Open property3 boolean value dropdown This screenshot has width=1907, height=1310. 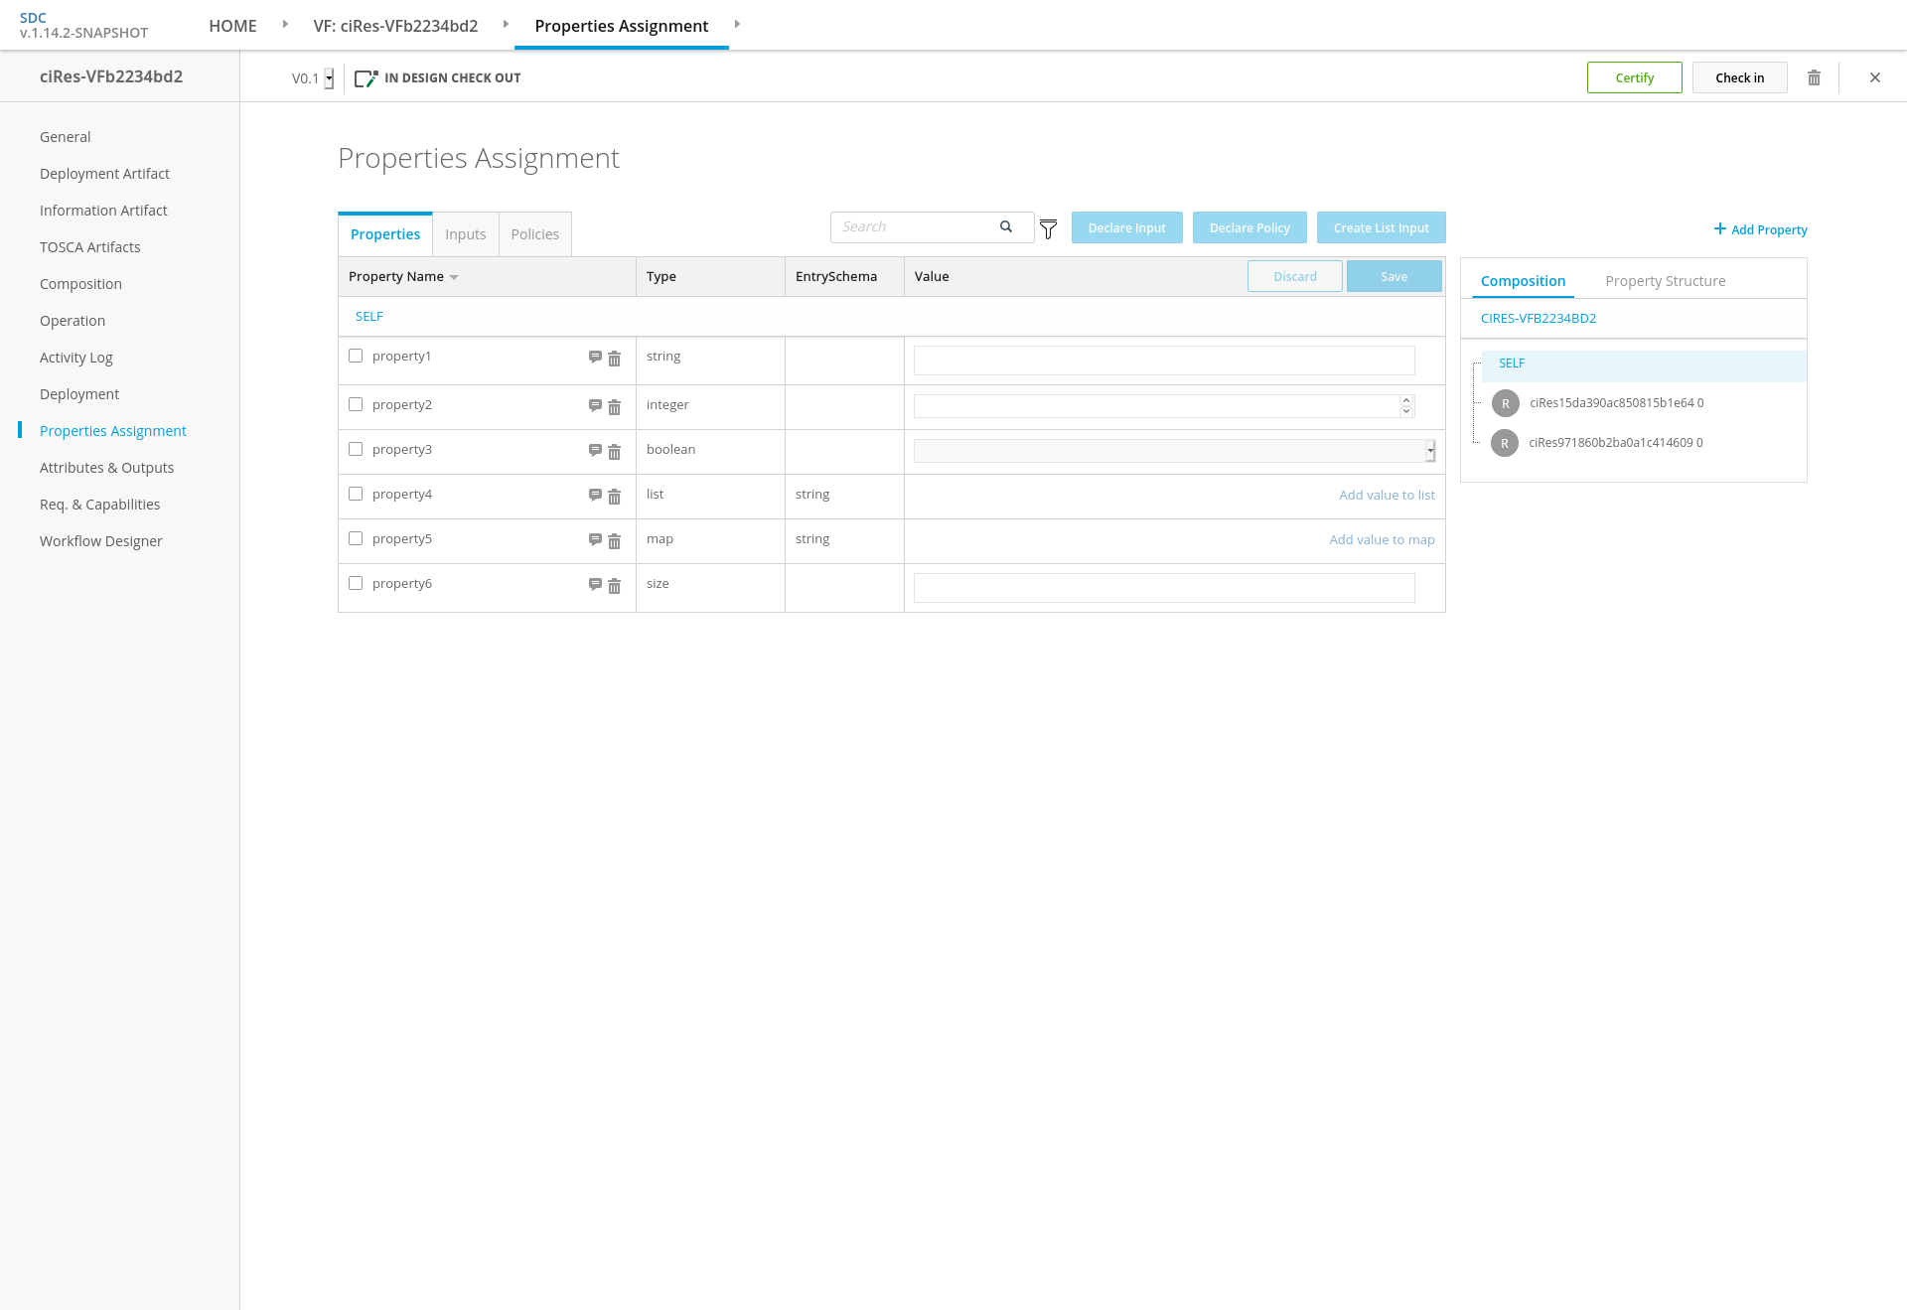(1430, 451)
